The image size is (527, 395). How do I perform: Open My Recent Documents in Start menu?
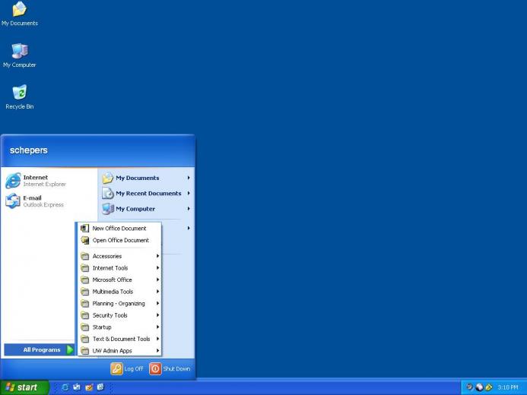click(x=146, y=193)
